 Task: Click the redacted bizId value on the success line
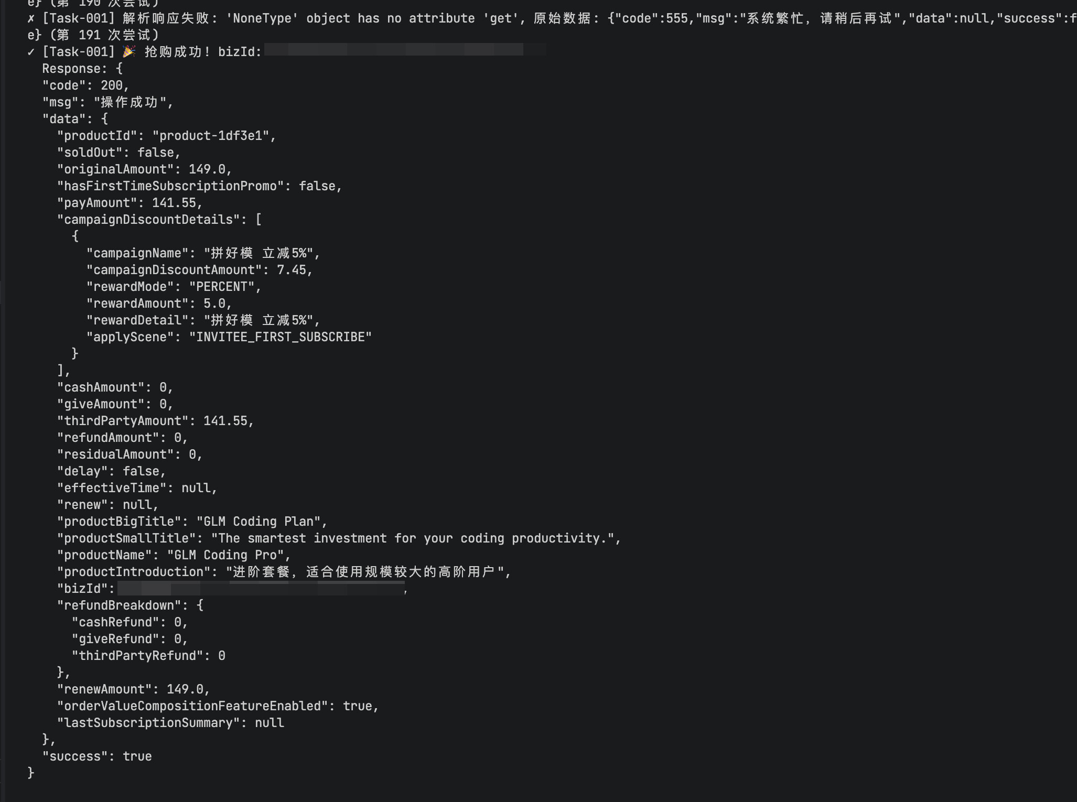(405, 50)
